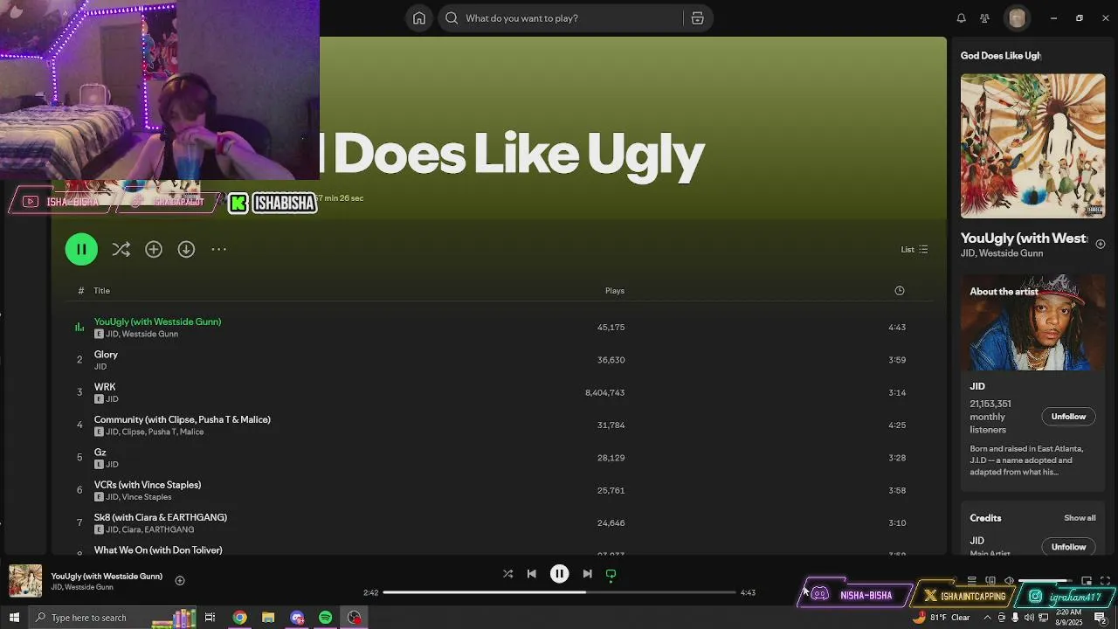
Task: Open the miniplayer
Action: [x=1086, y=581]
